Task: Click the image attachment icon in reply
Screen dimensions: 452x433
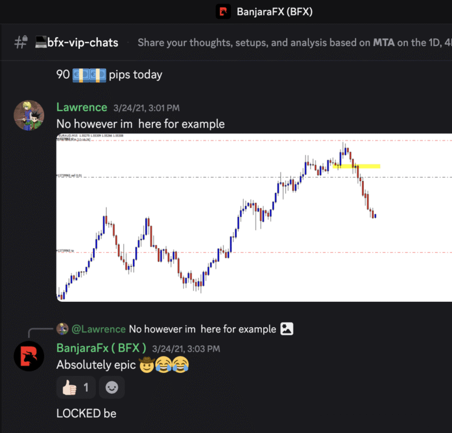Action: coord(287,329)
